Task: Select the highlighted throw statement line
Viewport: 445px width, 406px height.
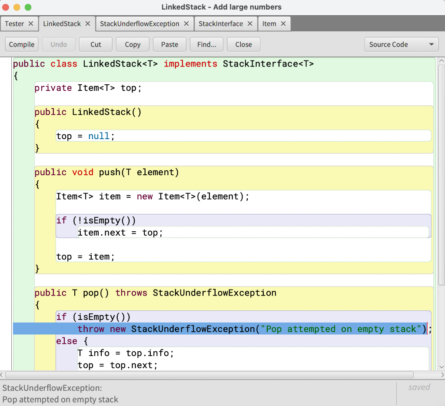Action: click(x=217, y=329)
